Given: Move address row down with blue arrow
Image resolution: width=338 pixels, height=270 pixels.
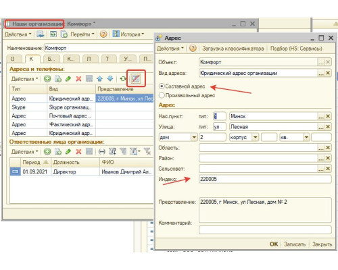Looking at the screenshot, I should pos(110,79).
